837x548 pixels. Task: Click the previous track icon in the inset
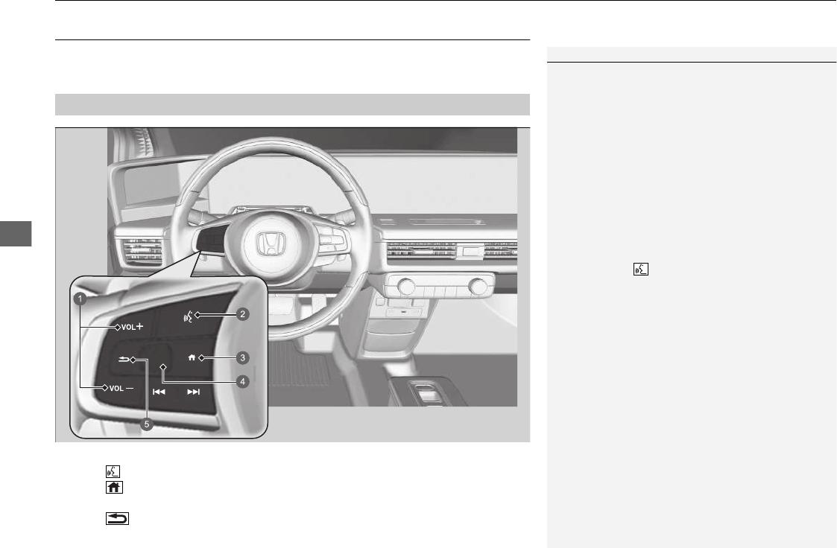pyautogui.click(x=159, y=392)
